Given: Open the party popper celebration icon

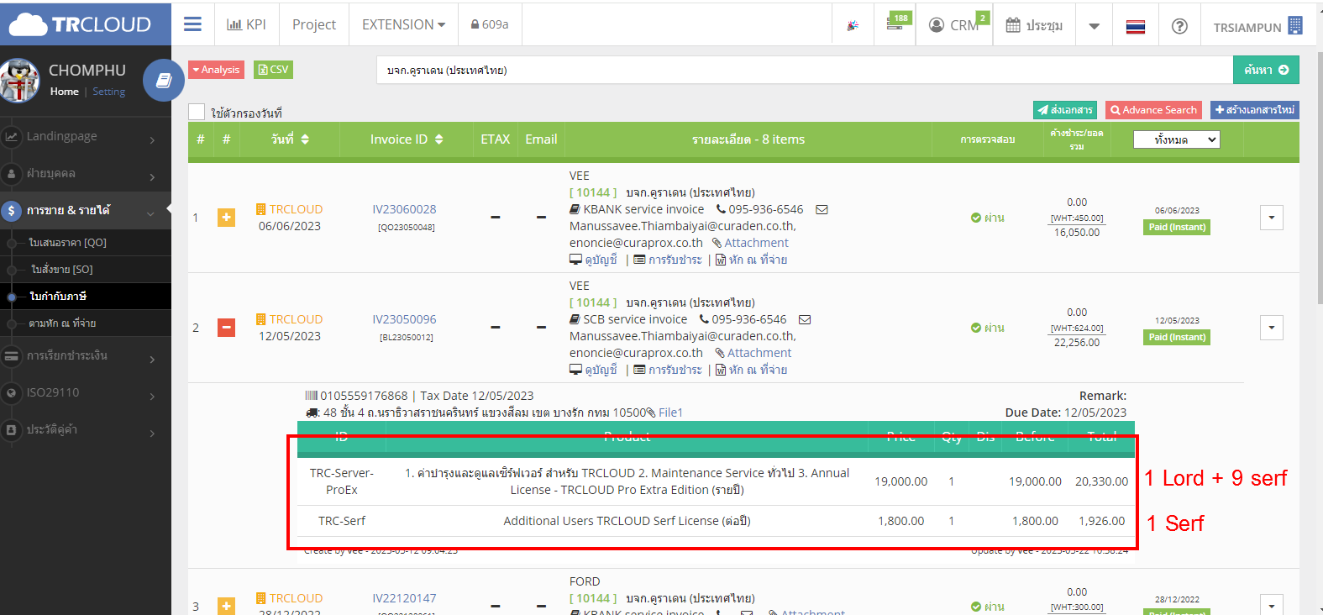Looking at the screenshot, I should pyautogui.click(x=853, y=25).
